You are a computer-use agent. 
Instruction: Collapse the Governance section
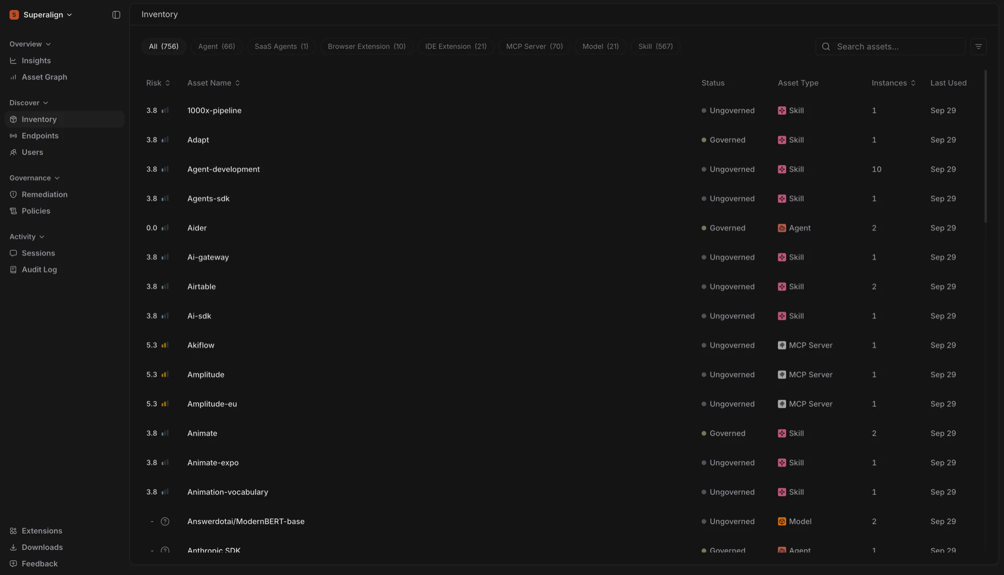[35, 178]
